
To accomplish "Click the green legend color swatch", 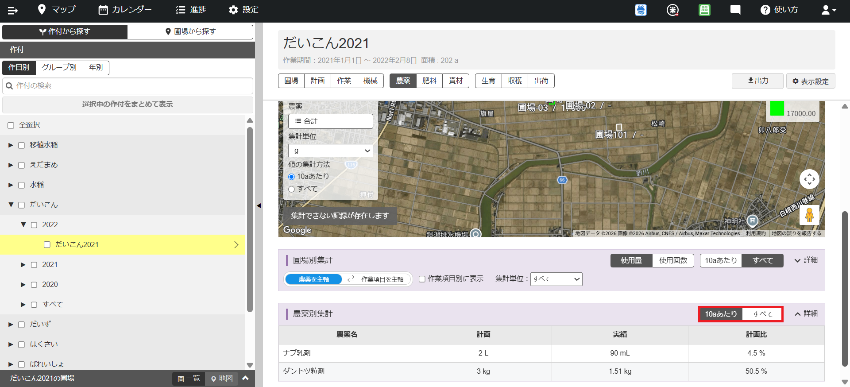I will coord(777,108).
